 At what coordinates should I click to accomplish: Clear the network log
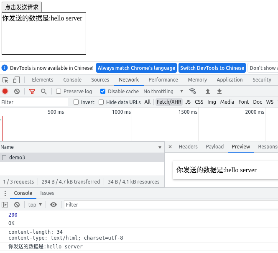coord(17,91)
